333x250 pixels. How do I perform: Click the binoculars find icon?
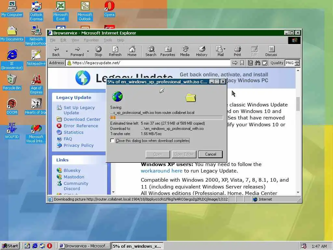(258, 63)
